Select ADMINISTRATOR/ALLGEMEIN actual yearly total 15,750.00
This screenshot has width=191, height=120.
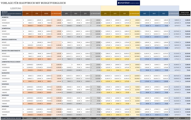185,67
